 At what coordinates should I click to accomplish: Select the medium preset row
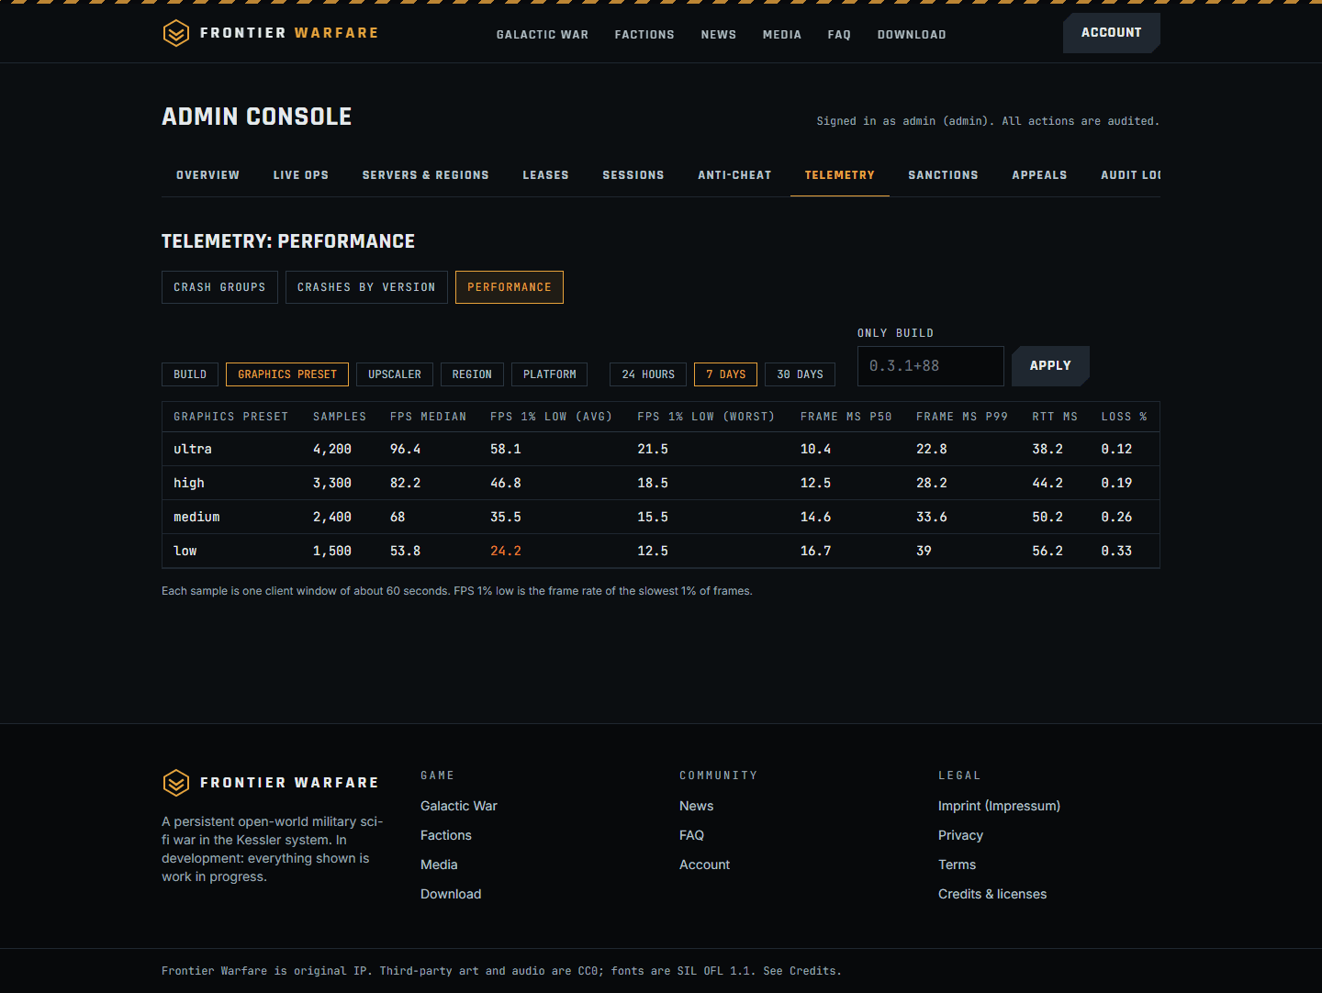pos(661,517)
